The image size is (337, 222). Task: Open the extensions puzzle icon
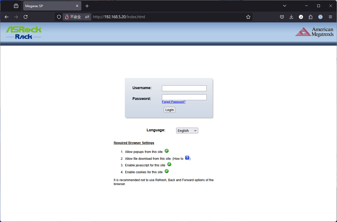coord(310,17)
